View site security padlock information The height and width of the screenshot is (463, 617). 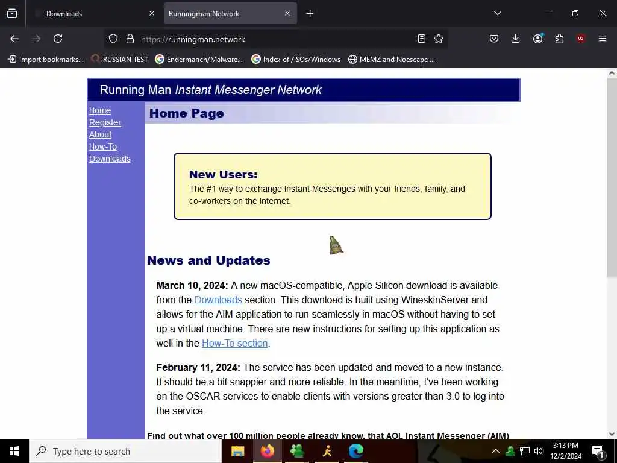130,39
